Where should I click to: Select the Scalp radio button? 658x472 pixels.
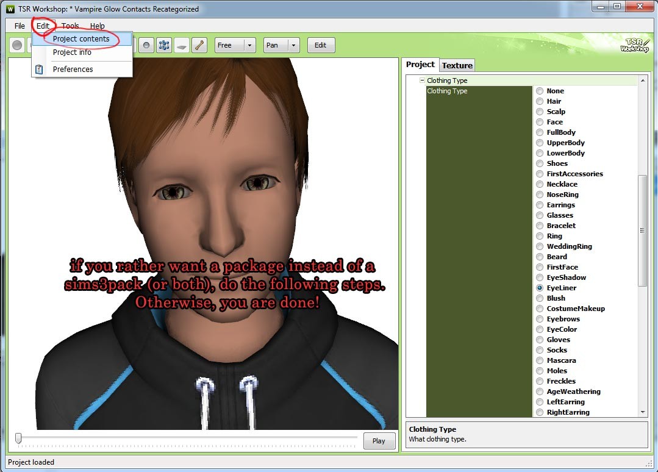[540, 112]
